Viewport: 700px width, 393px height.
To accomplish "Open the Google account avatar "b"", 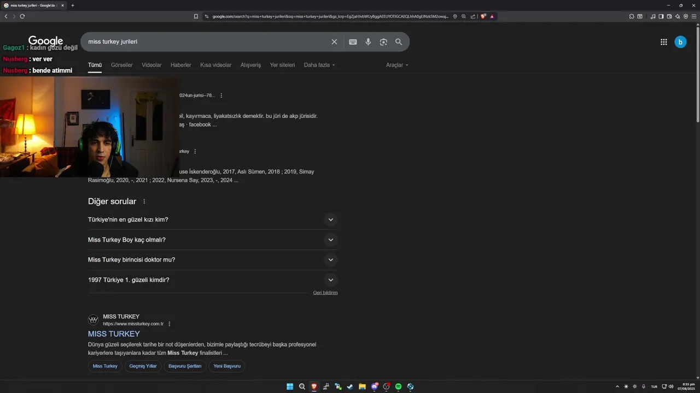I will [x=680, y=42].
